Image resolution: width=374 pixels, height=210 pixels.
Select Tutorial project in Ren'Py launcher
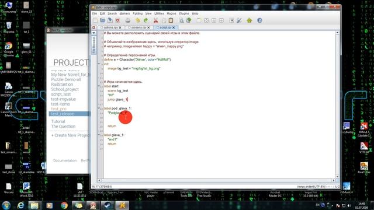coord(58,121)
